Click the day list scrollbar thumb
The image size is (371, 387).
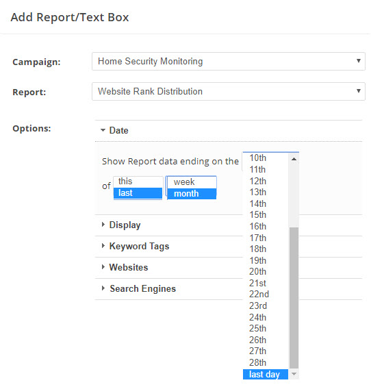(294, 298)
